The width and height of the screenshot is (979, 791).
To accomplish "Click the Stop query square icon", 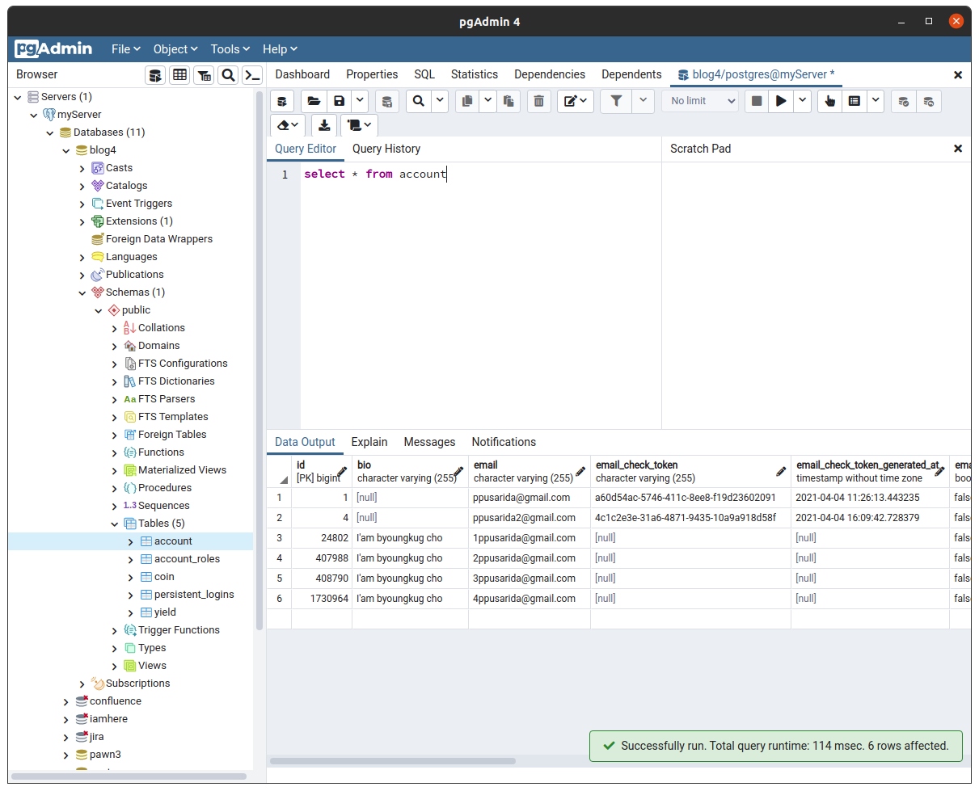I will [x=757, y=101].
